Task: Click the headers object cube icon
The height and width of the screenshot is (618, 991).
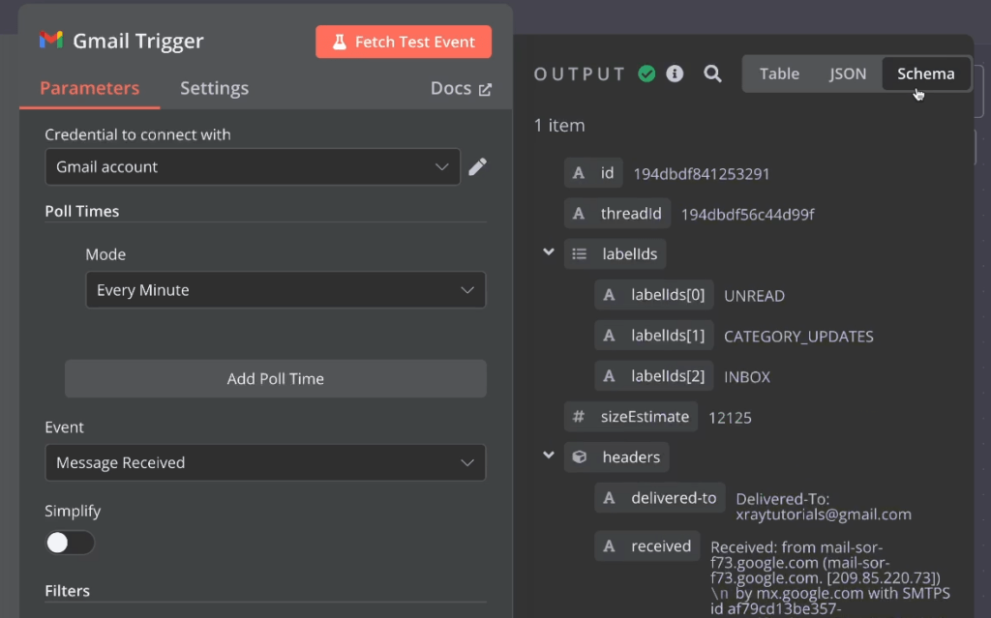Action: coord(580,456)
